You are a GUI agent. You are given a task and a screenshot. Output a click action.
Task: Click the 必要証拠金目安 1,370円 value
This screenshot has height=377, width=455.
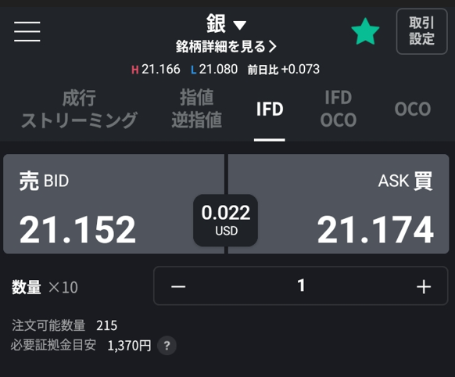tap(129, 346)
